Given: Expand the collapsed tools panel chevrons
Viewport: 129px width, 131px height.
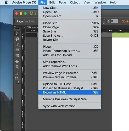Looking at the screenshot, I should [15, 26].
